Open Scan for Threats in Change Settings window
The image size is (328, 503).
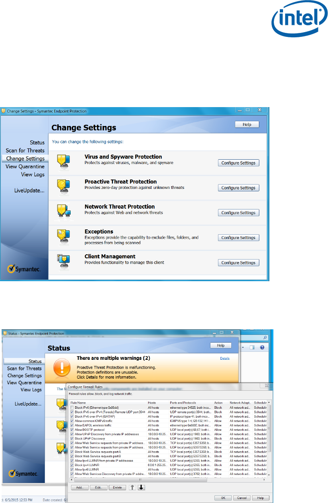pyautogui.click(x=25, y=150)
